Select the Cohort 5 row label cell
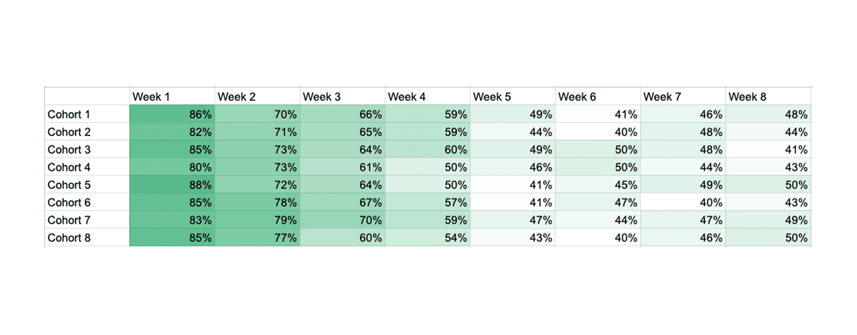Image resolution: width=857 pixels, height=335 pixels. pos(87,185)
